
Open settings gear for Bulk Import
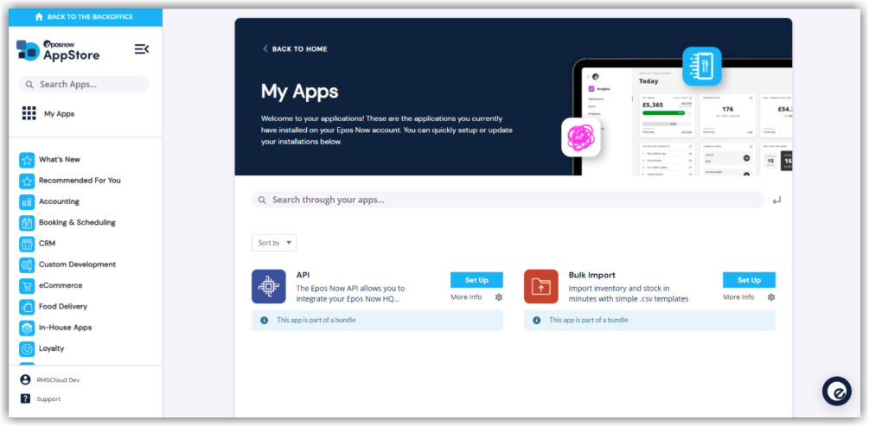[771, 297]
